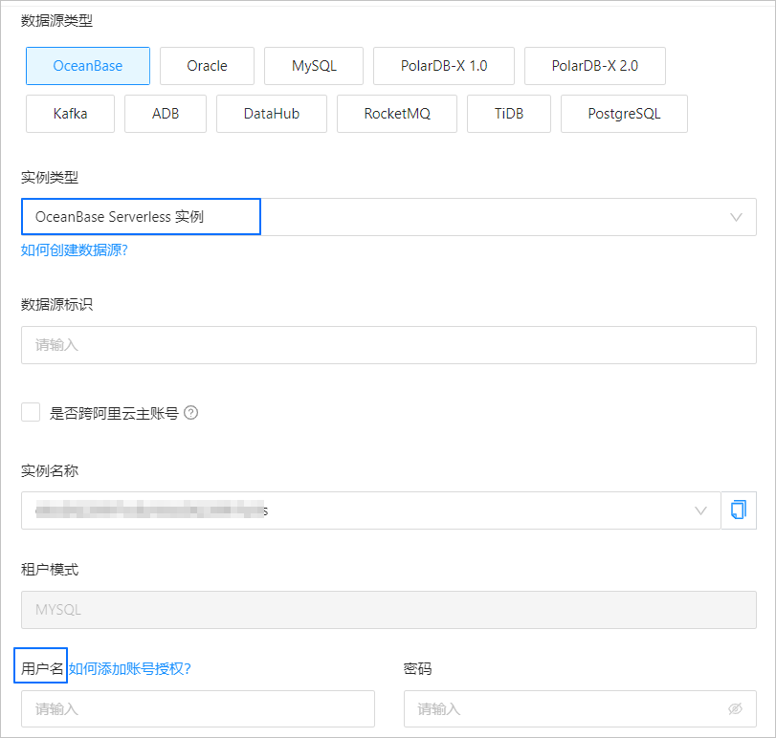Open the 实例类型 dropdown
Image resolution: width=776 pixels, height=738 pixels.
(388, 217)
